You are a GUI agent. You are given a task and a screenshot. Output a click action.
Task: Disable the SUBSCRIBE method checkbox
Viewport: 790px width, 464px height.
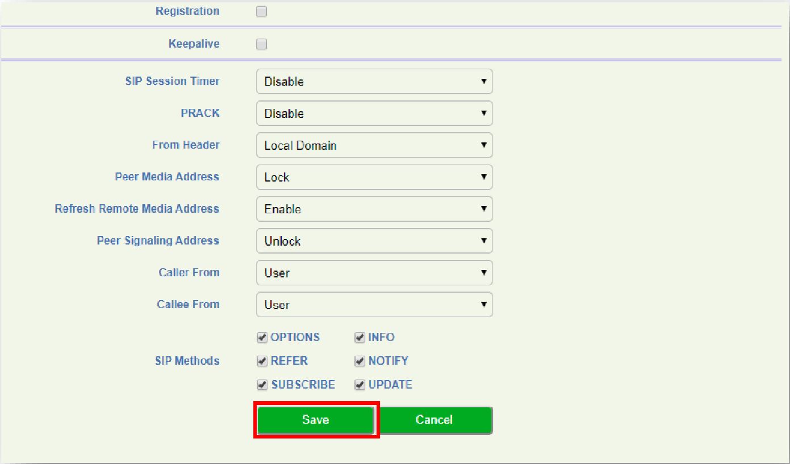(x=262, y=385)
